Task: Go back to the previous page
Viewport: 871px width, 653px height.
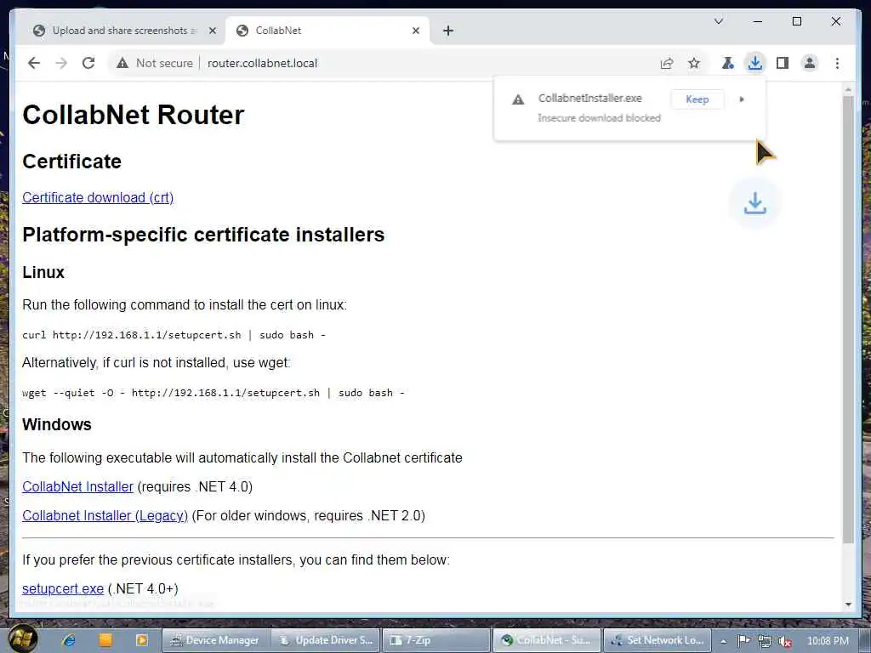Action: tap(34, 63)
